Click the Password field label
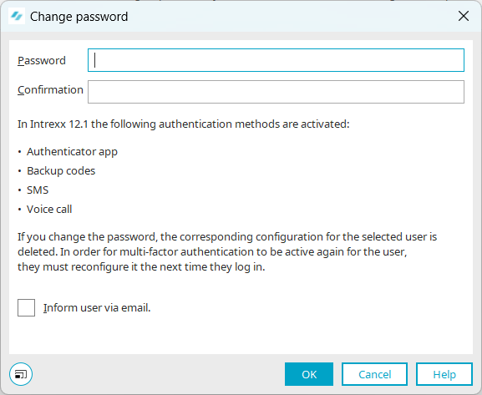Screen dimensions: 482x395 [x=42, y=61]
